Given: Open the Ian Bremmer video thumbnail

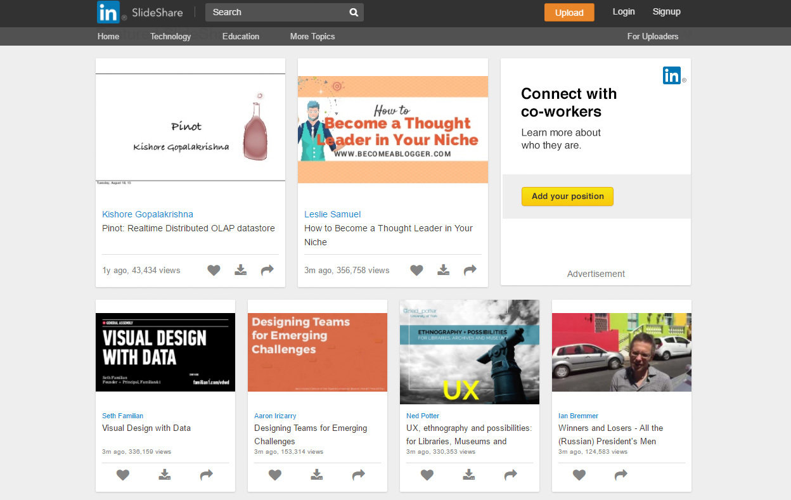Looking at the screenshot, I should pyautogui.click(x=622, y=352).
